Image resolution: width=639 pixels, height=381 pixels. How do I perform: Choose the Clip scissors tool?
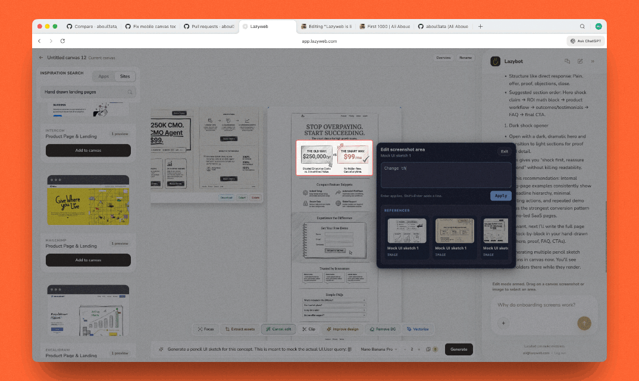pos(309,329)
